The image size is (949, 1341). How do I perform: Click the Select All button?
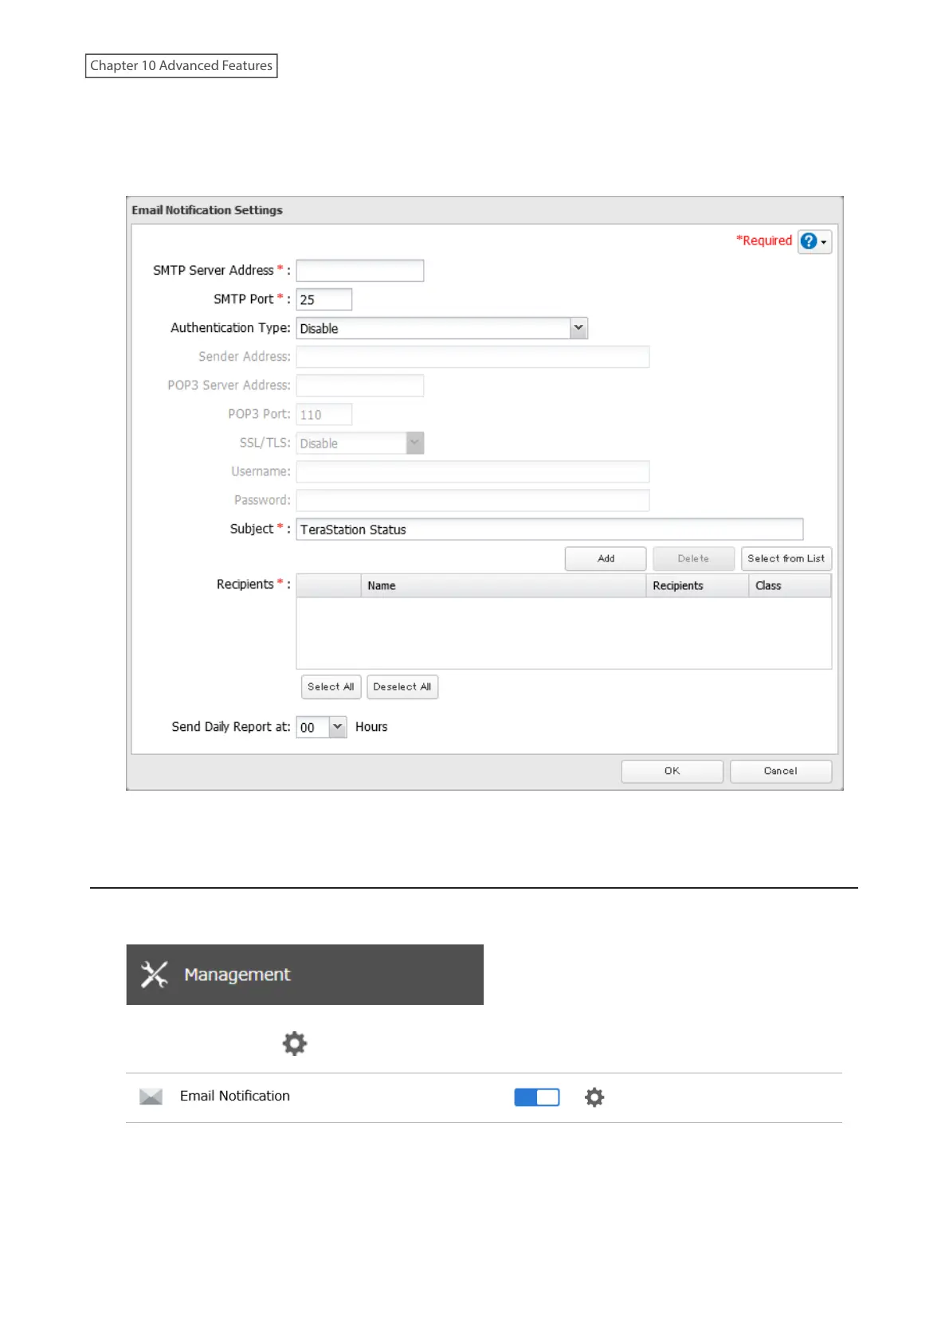331,686
